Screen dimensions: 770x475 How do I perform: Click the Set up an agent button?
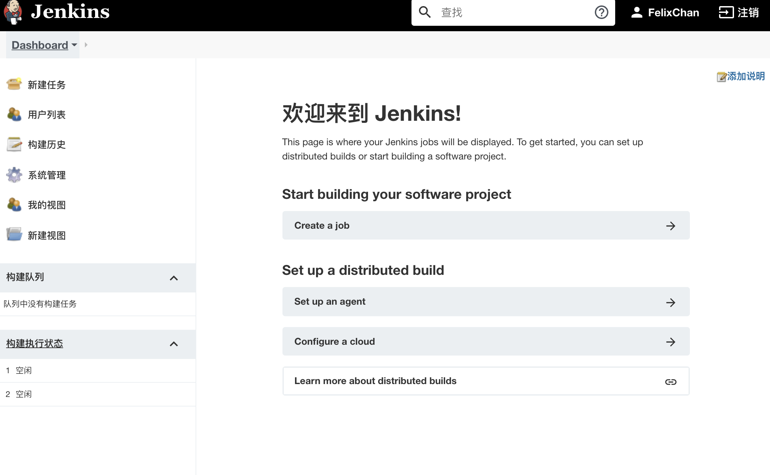[x=486, y=302]
